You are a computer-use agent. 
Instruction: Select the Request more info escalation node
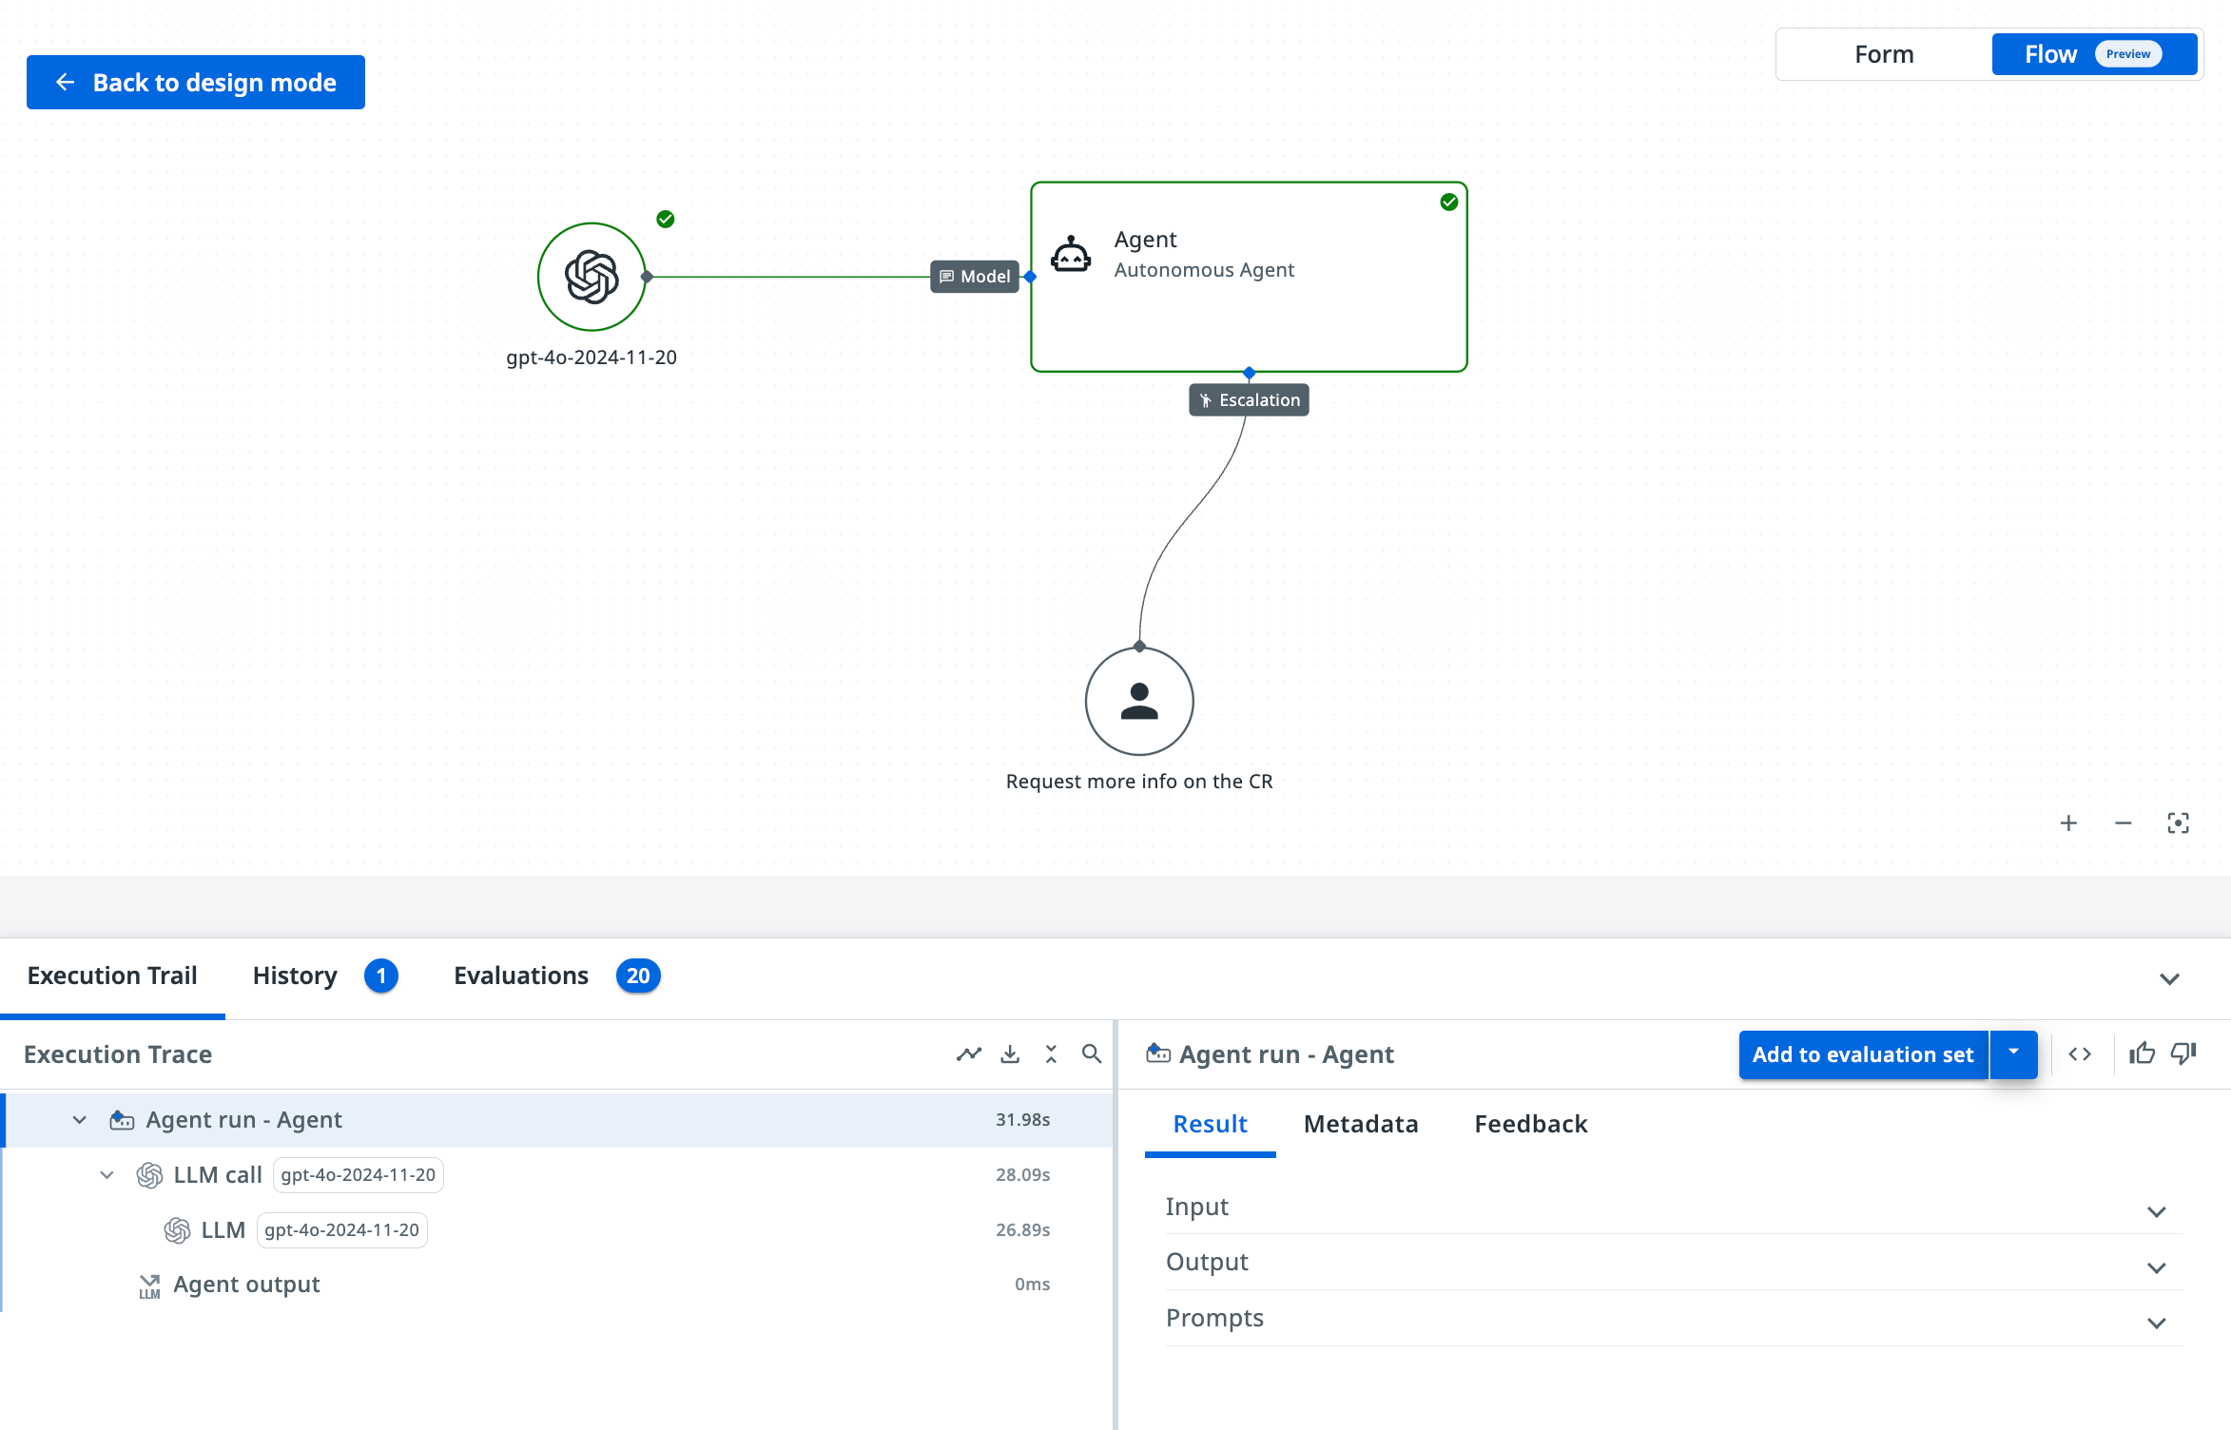pos(1139,702)
